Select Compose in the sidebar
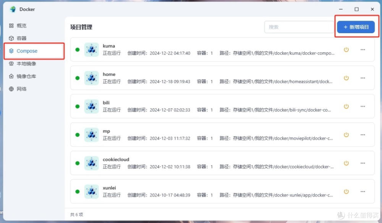The width and height of the screenshot is (382, 223). (x=34, y=51)
